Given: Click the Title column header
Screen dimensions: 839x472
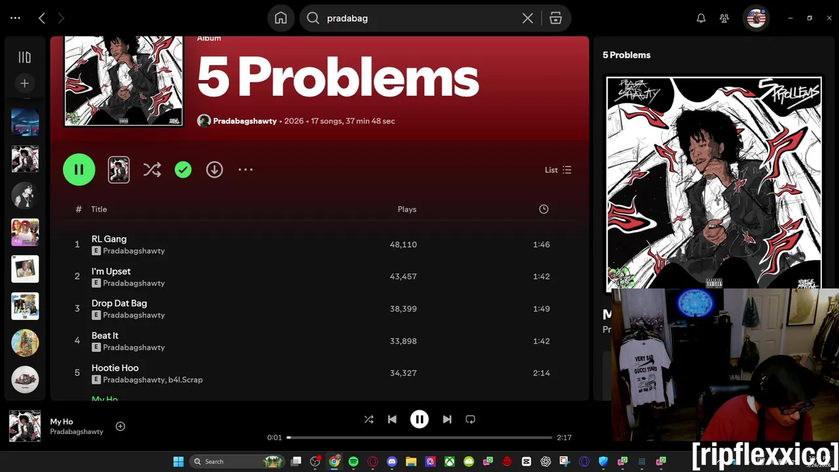Looking at the screenshot, I should pyautogui.click(x=99, y=209).
